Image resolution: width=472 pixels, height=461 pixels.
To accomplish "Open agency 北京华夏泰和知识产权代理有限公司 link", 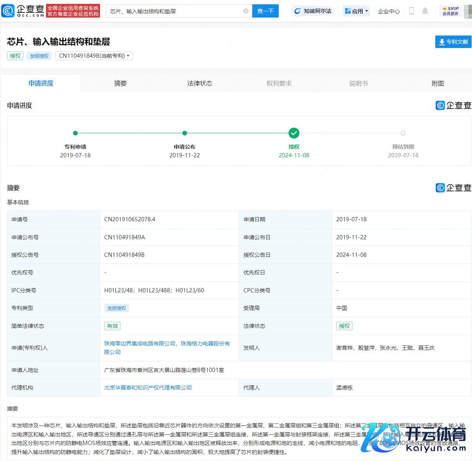I will click(x=148, y=388).
